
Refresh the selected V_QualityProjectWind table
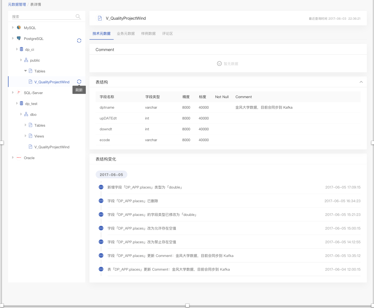click(79, 82)
